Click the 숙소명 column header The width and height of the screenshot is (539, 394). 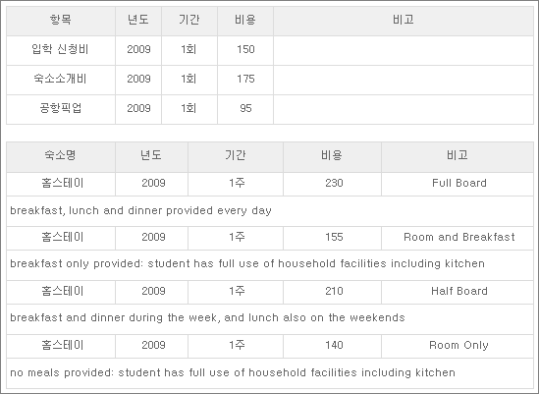pyautogui.click(x=61, y=155)
